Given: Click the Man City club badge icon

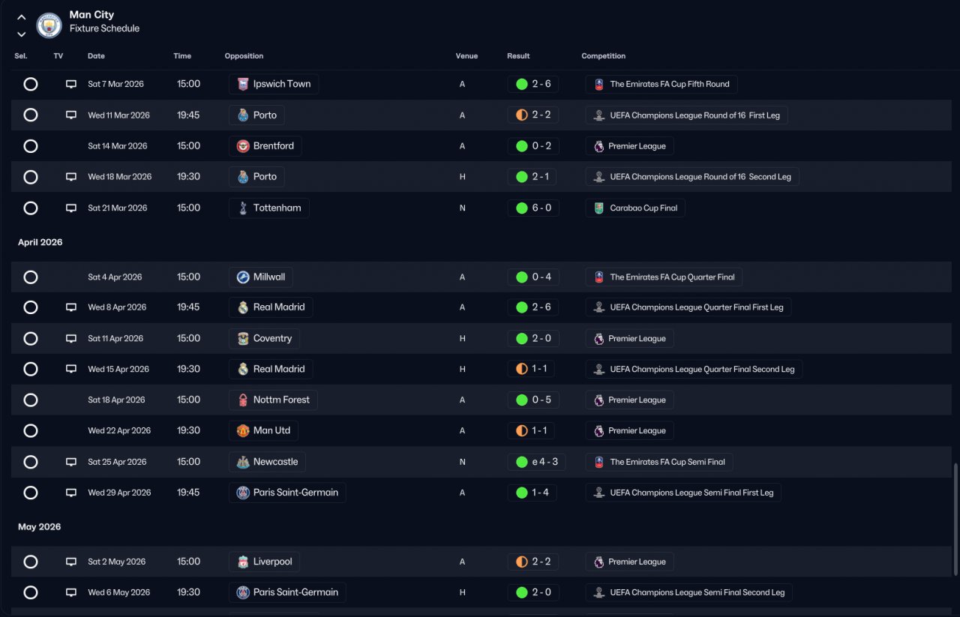Looking at the screenshot, I should coord(49,25).
